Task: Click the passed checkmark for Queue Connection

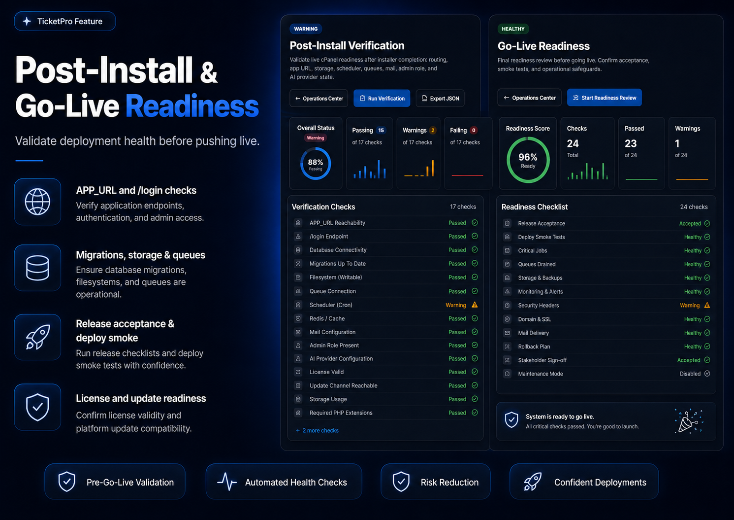Action: [475, 291]
